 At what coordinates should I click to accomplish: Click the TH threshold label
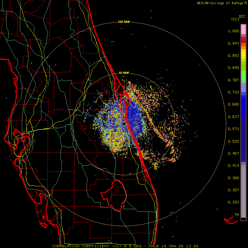(x=237, y=215)
